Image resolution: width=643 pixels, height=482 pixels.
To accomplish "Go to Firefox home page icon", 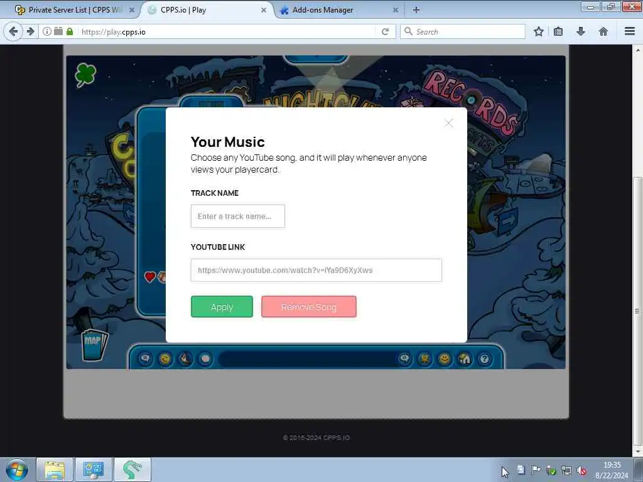I will 603,31.
